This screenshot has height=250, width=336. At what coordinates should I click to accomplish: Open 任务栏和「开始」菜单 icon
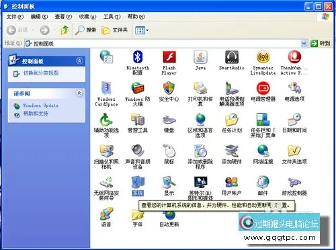[263, 120]
